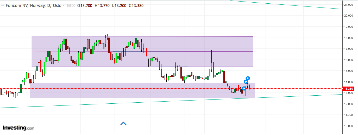The width and height of the screenshot is (358, 135).
Task: Click the 21.000 price axis label
Action: tap(348, 5)
